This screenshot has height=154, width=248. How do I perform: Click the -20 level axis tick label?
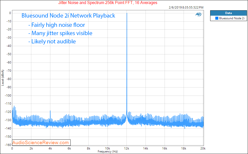(x=9, y=29)
